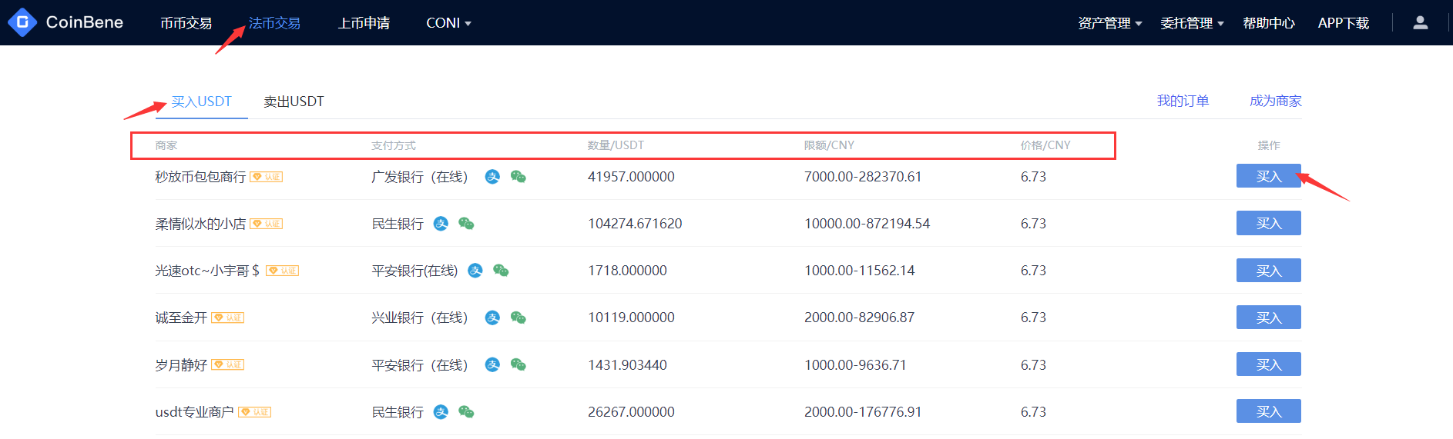
Task: Expand the 资产管理 dropdown
Action: point(1110,23)
